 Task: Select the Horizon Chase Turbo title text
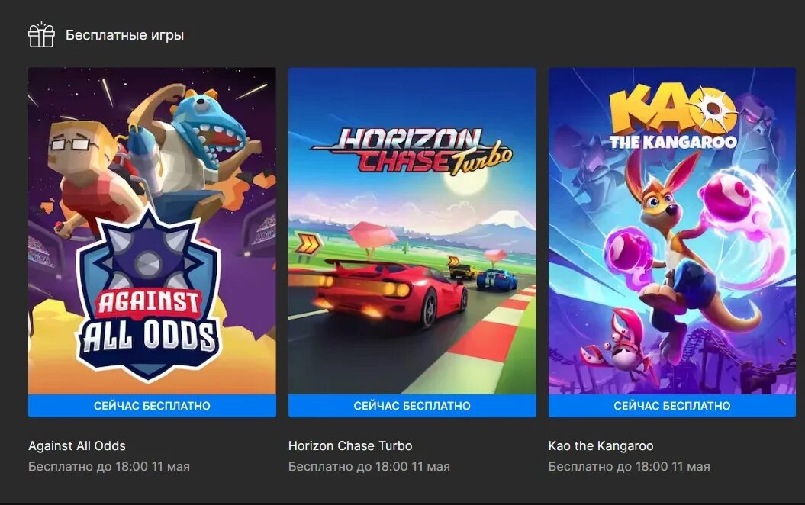pos(350,445)
